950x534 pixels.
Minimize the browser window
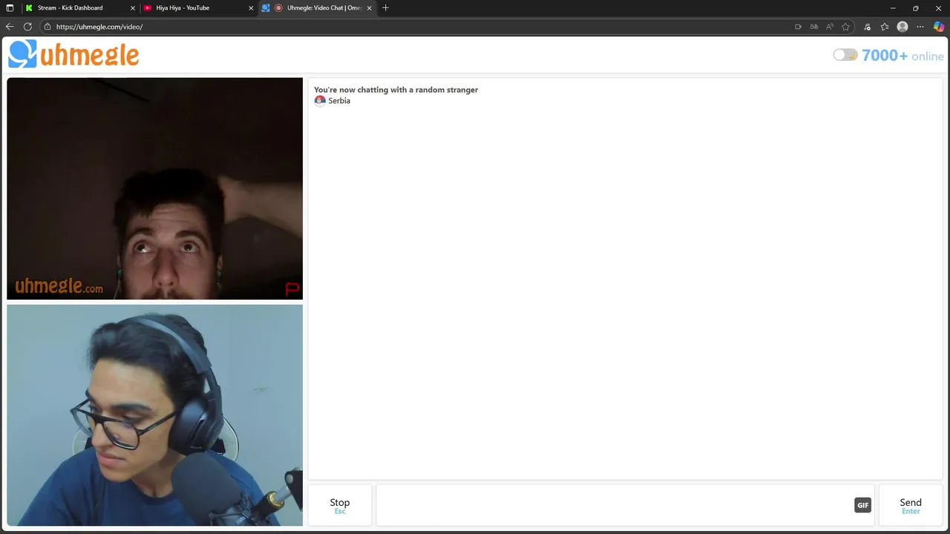point(893,8)
